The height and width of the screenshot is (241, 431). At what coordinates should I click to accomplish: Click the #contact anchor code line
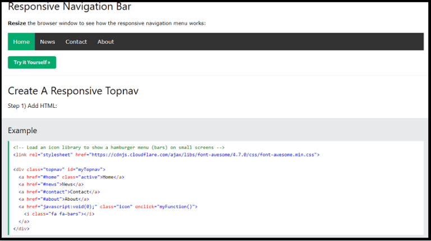pos(56,192)
